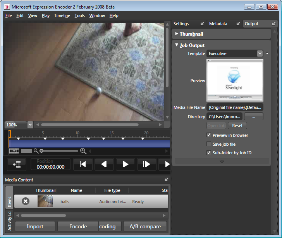Uncheck Preview in browser
This screenshot has height=238, width=282.
[209, 135]
